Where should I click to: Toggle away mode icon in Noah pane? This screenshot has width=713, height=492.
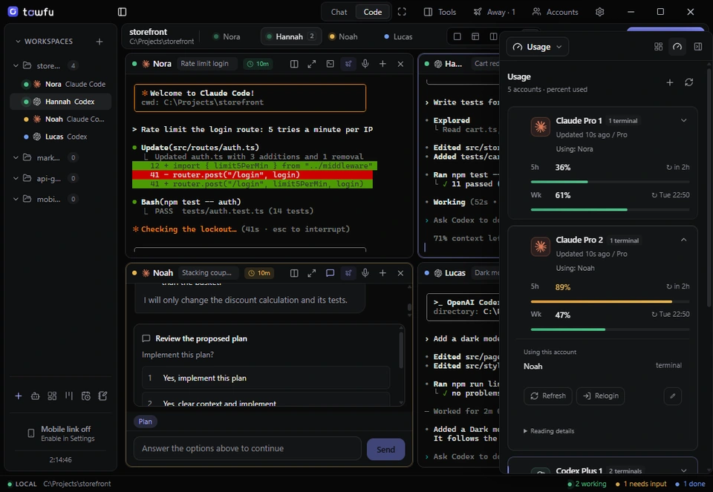pyautogui.click(x=348, y=273)
